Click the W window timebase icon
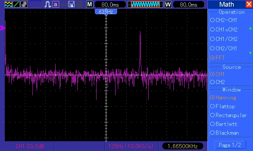The image size is (253, 151). 168,4
